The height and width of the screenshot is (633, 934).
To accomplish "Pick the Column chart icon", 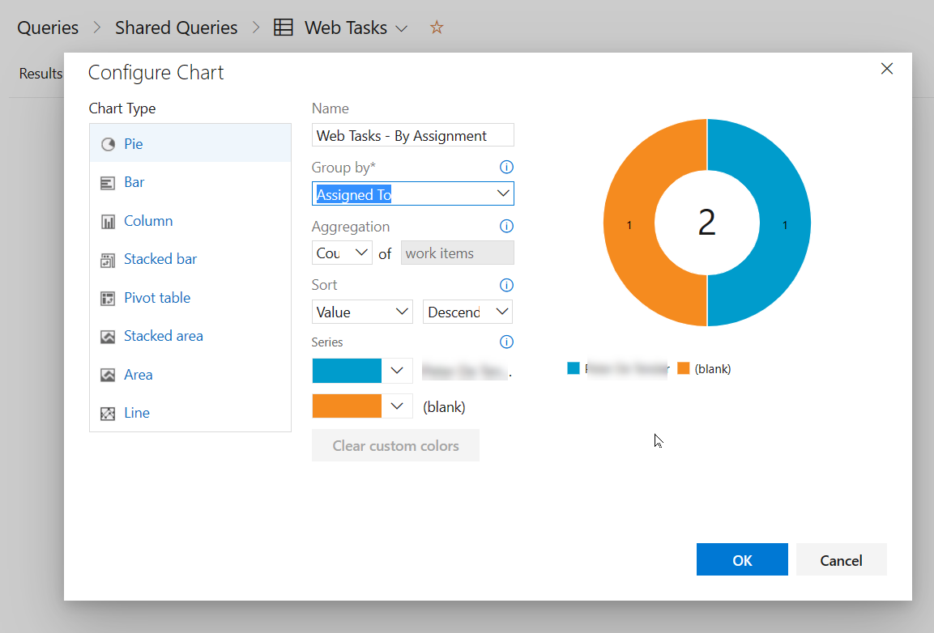I will coord(108,221).
